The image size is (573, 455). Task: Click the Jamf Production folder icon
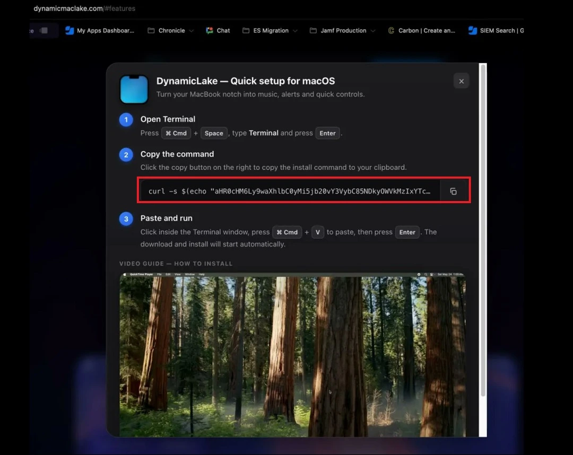pyautogui.click(x=313, y=31)
